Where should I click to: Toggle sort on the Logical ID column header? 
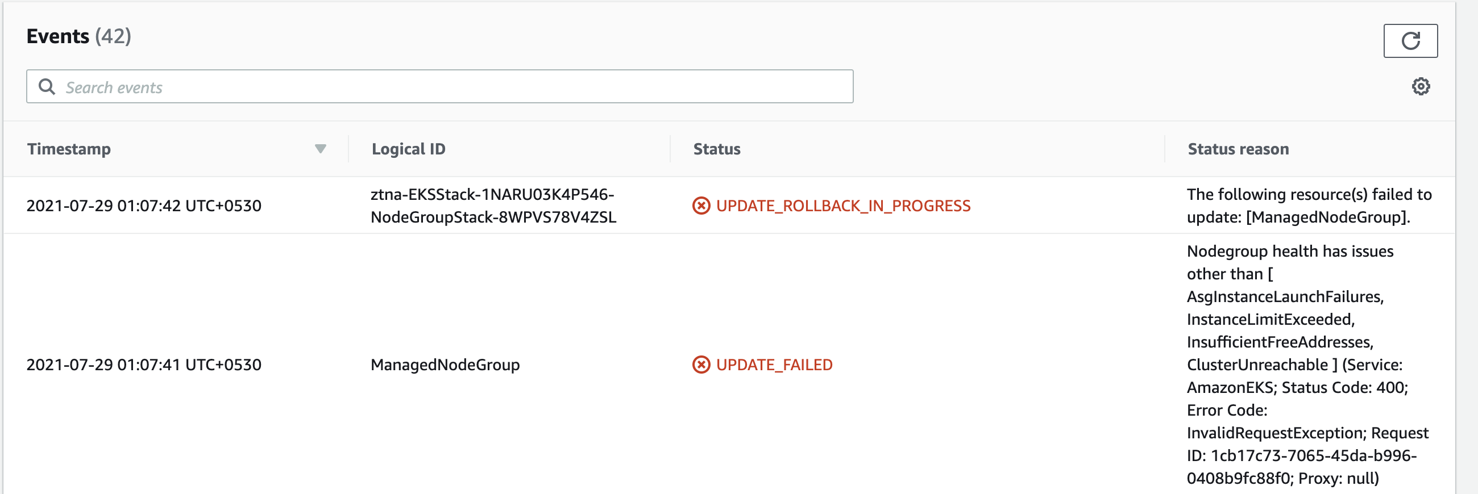pos(409,149)
